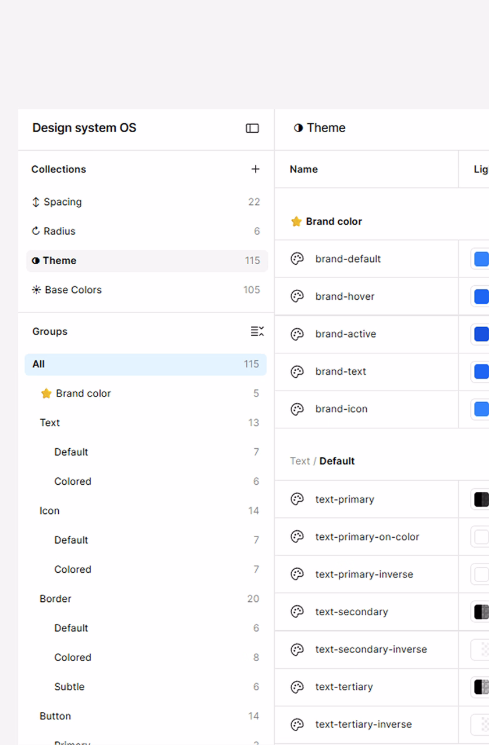489x745 pixels.
Task: Click the palette icon beside brand-hover
Action: click(x=297, y=296)
